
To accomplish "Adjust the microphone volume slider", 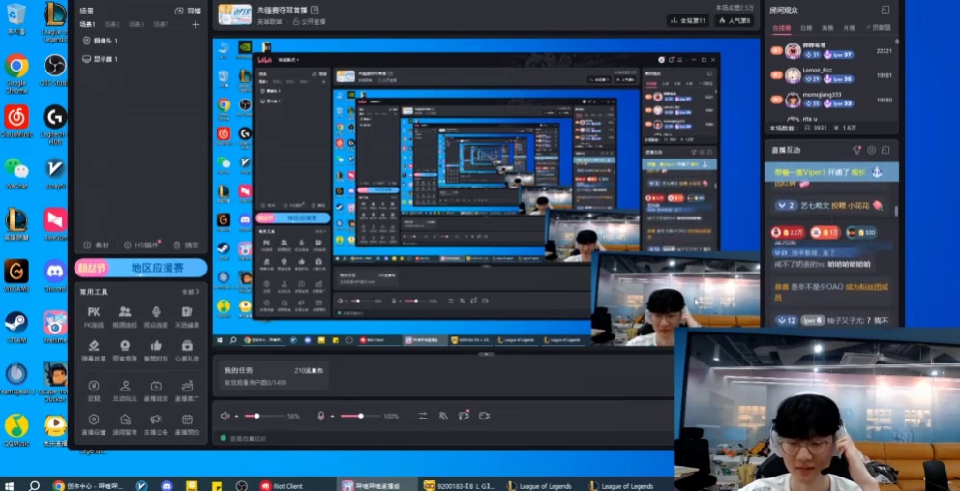I will tap(360, 416).
